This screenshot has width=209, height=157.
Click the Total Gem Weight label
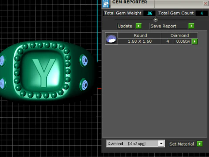tap(123, 13)
